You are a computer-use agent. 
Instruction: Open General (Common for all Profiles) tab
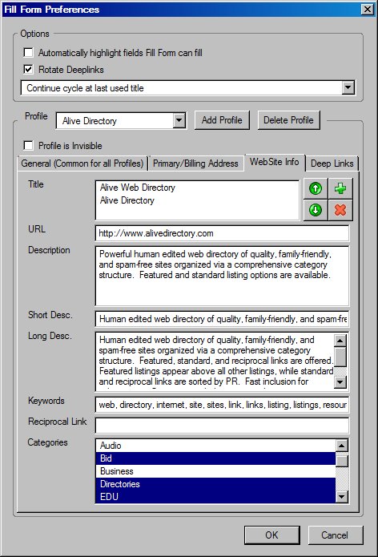coord(82,163)
